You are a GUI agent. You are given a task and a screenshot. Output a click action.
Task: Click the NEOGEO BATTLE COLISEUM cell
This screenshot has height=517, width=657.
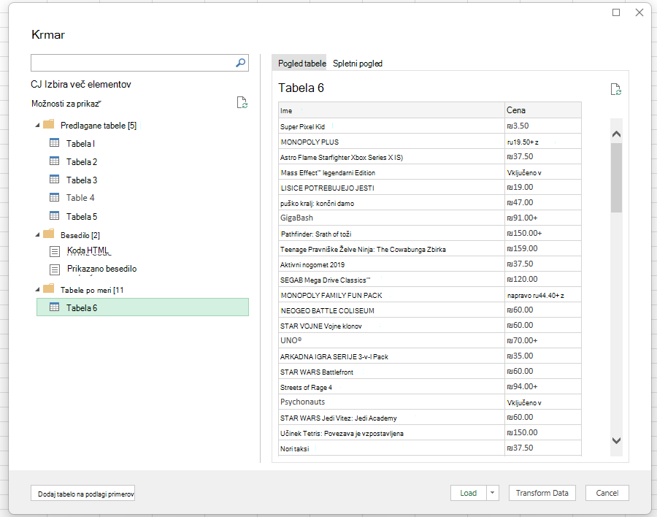[391, 310]
